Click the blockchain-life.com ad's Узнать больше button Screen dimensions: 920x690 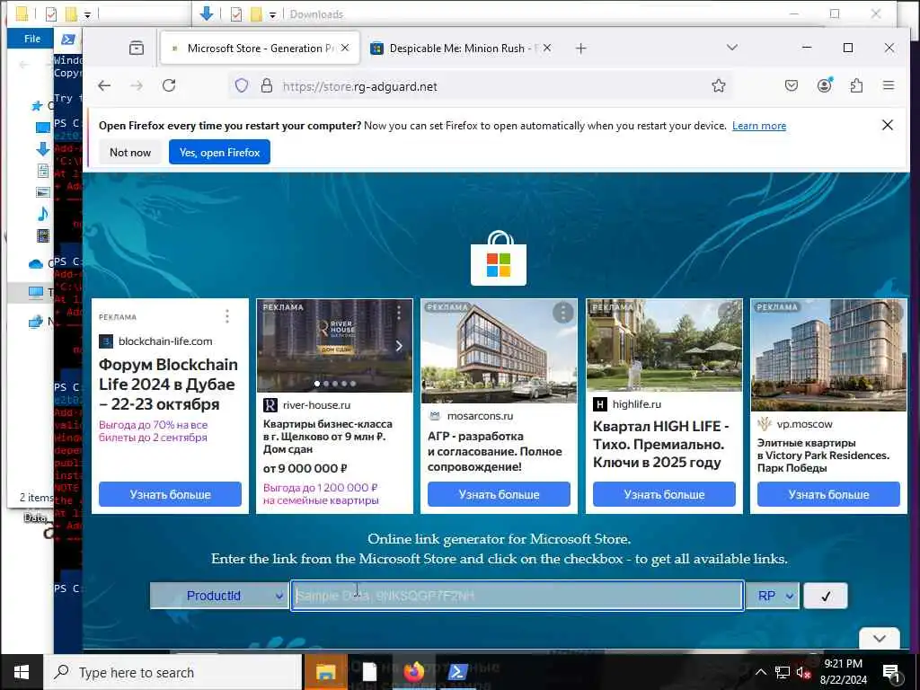coord(170,495)
